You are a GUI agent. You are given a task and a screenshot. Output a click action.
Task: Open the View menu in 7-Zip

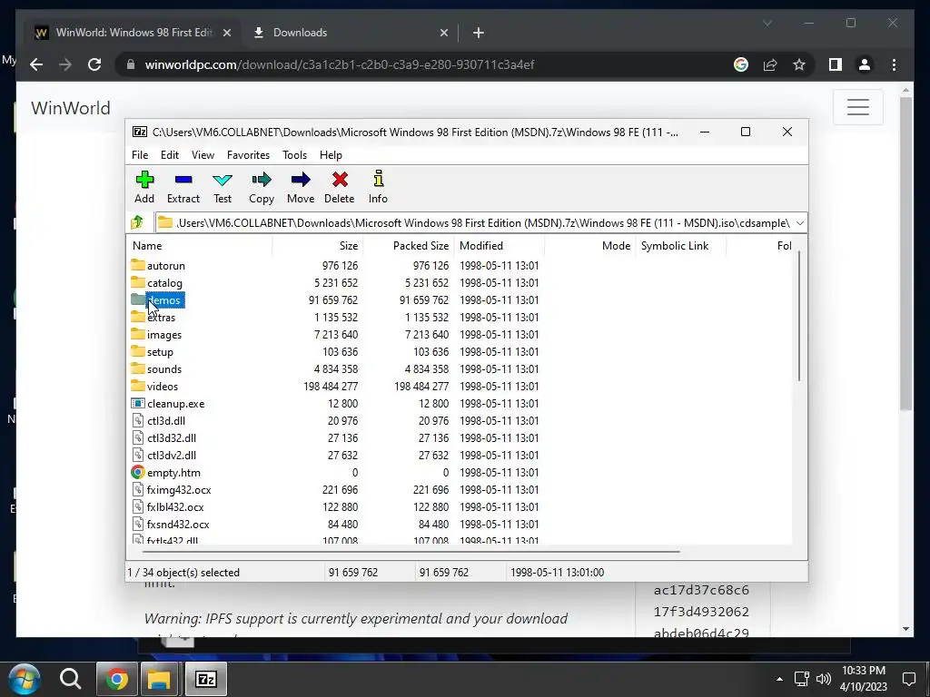coord(203,154)
